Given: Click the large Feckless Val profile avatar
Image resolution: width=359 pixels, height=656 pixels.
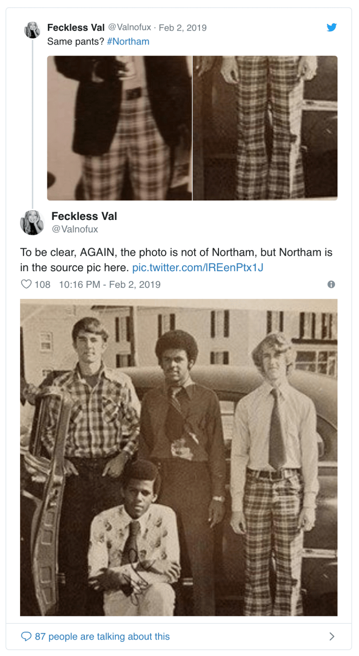Looking at the screenshot, I should click(x=32, y=222).
